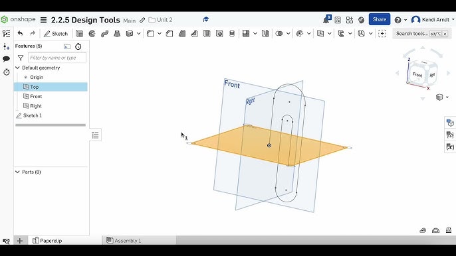The width and height of the screenshot is (456, 256).
Task: Expand dropdown next to Thicken tool
Action: (x=139, y=34)
